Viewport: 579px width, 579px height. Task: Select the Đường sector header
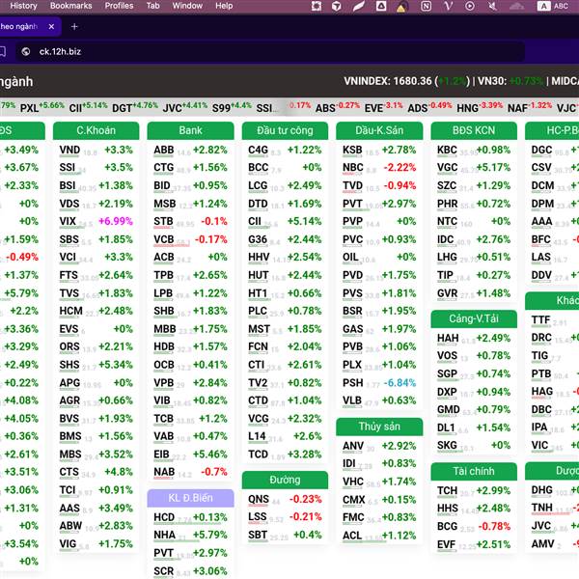[285, 480]
